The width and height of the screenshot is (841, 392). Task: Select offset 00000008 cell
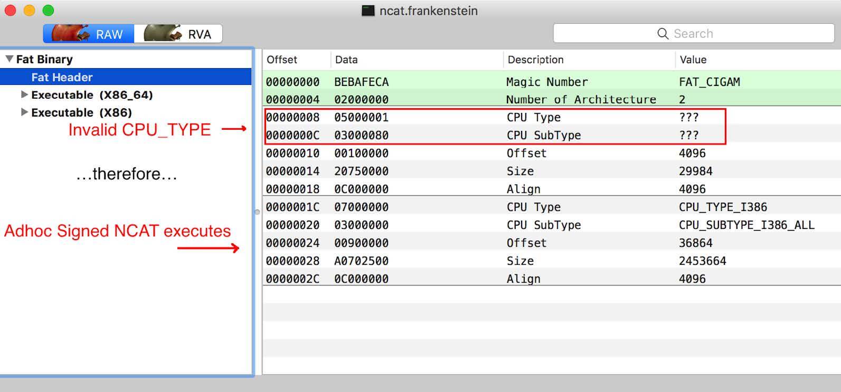click(x=292, y=117)
